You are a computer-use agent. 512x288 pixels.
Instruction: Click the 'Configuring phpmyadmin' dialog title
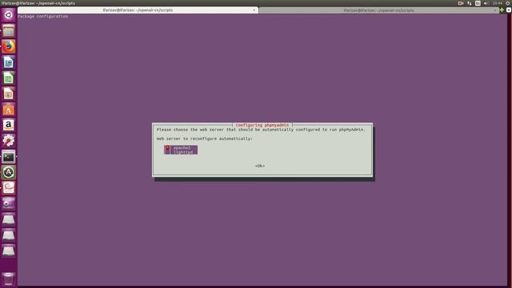click(262, 125)
